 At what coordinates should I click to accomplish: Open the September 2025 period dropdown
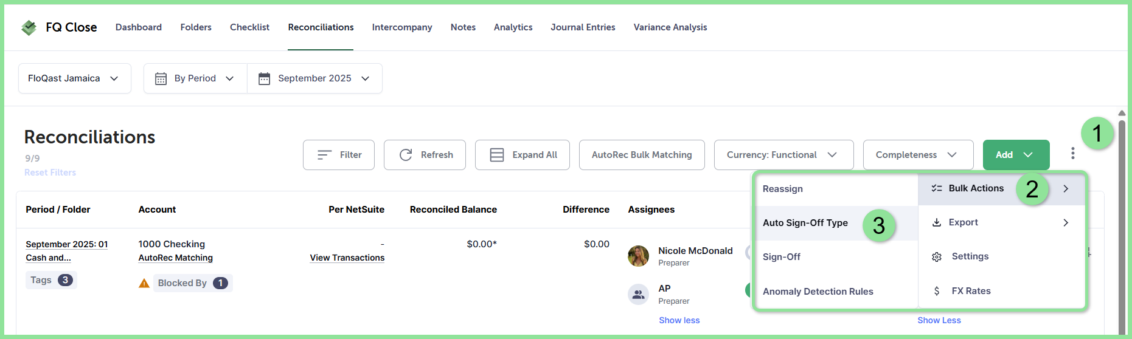(x=314, y=78)
